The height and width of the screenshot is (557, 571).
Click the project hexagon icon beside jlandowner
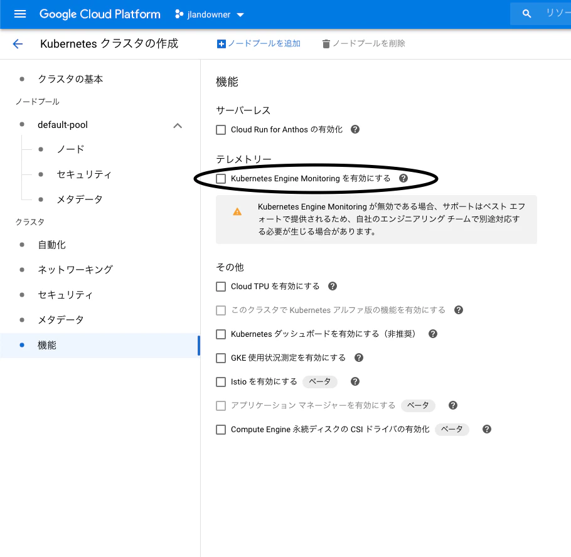coord(179,14)
